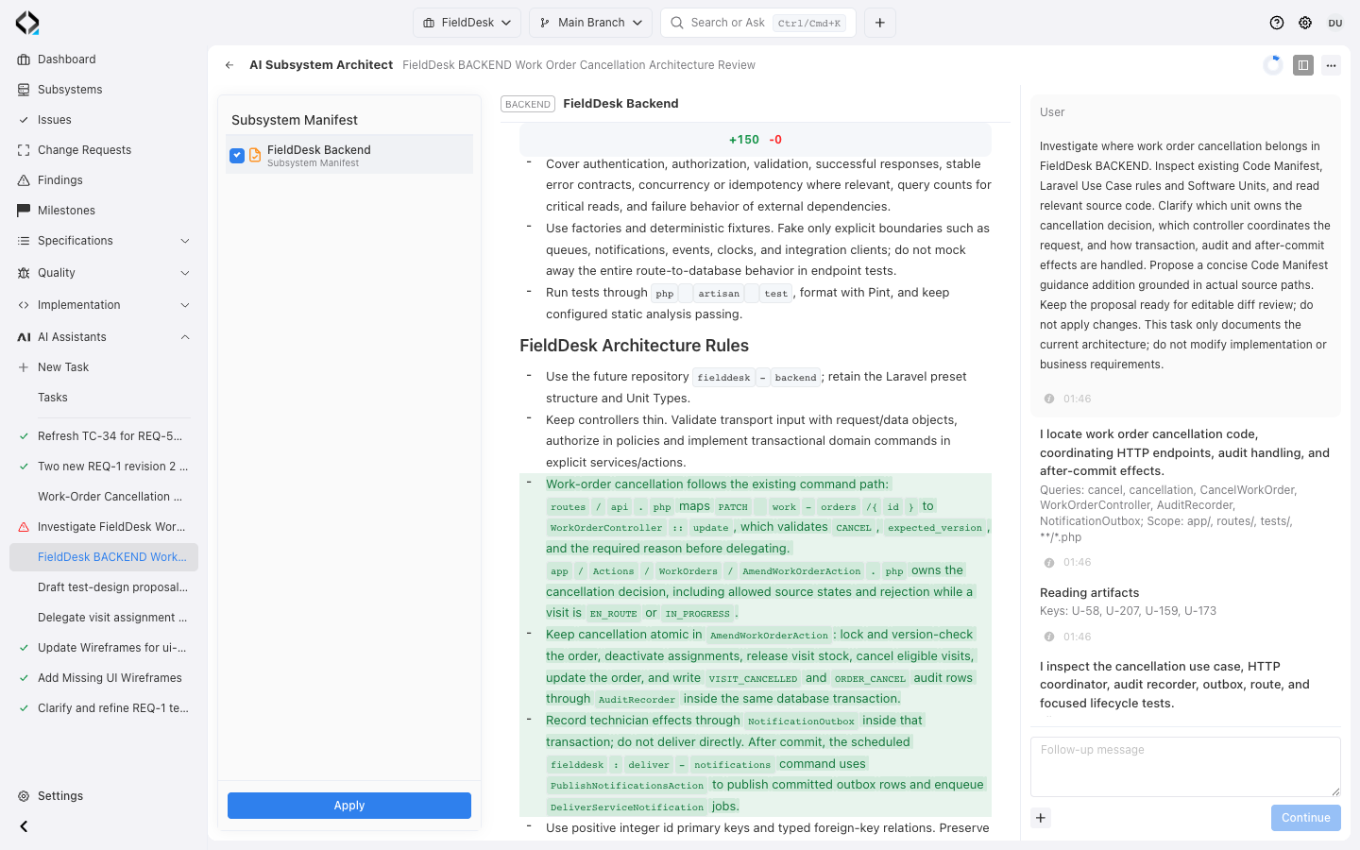The width and height of the screenshot is (1360, 850).
Task: Click the Continue button
Action: point(1305,818)
